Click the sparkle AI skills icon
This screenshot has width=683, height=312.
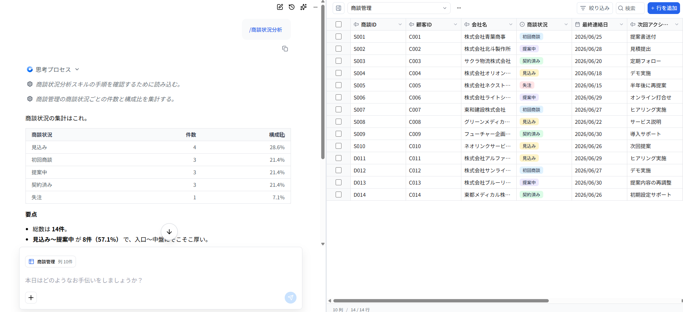(304, 7)
